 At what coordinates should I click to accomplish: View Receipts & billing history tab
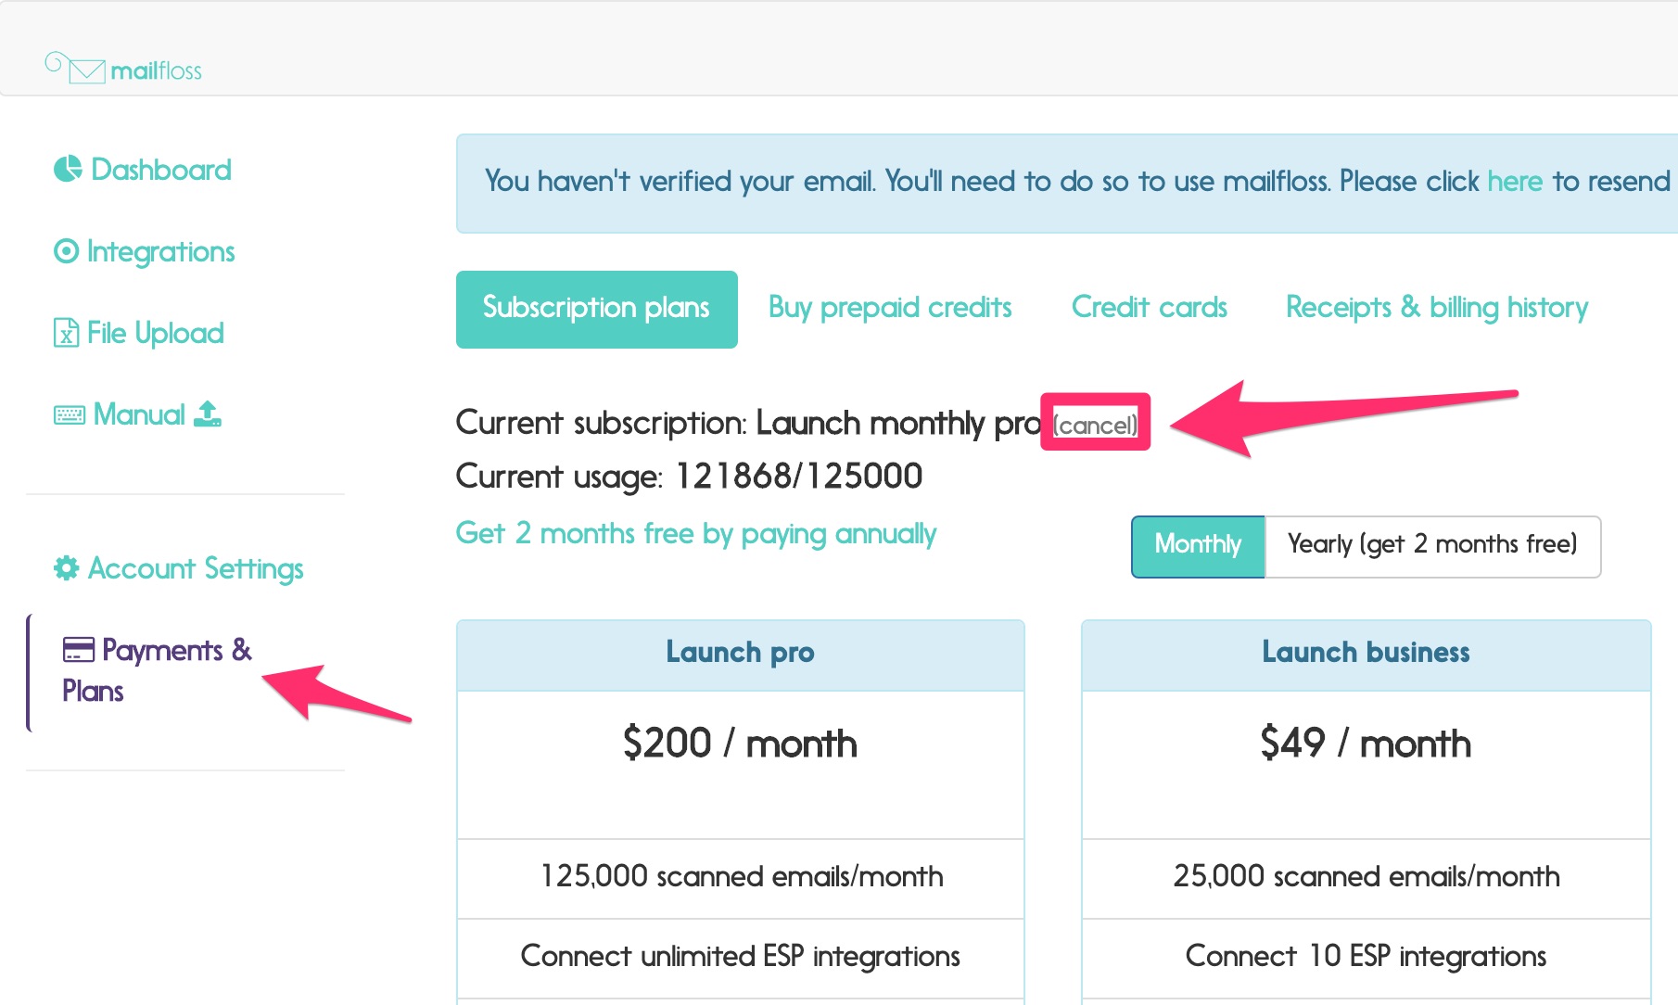point(1437,308)
